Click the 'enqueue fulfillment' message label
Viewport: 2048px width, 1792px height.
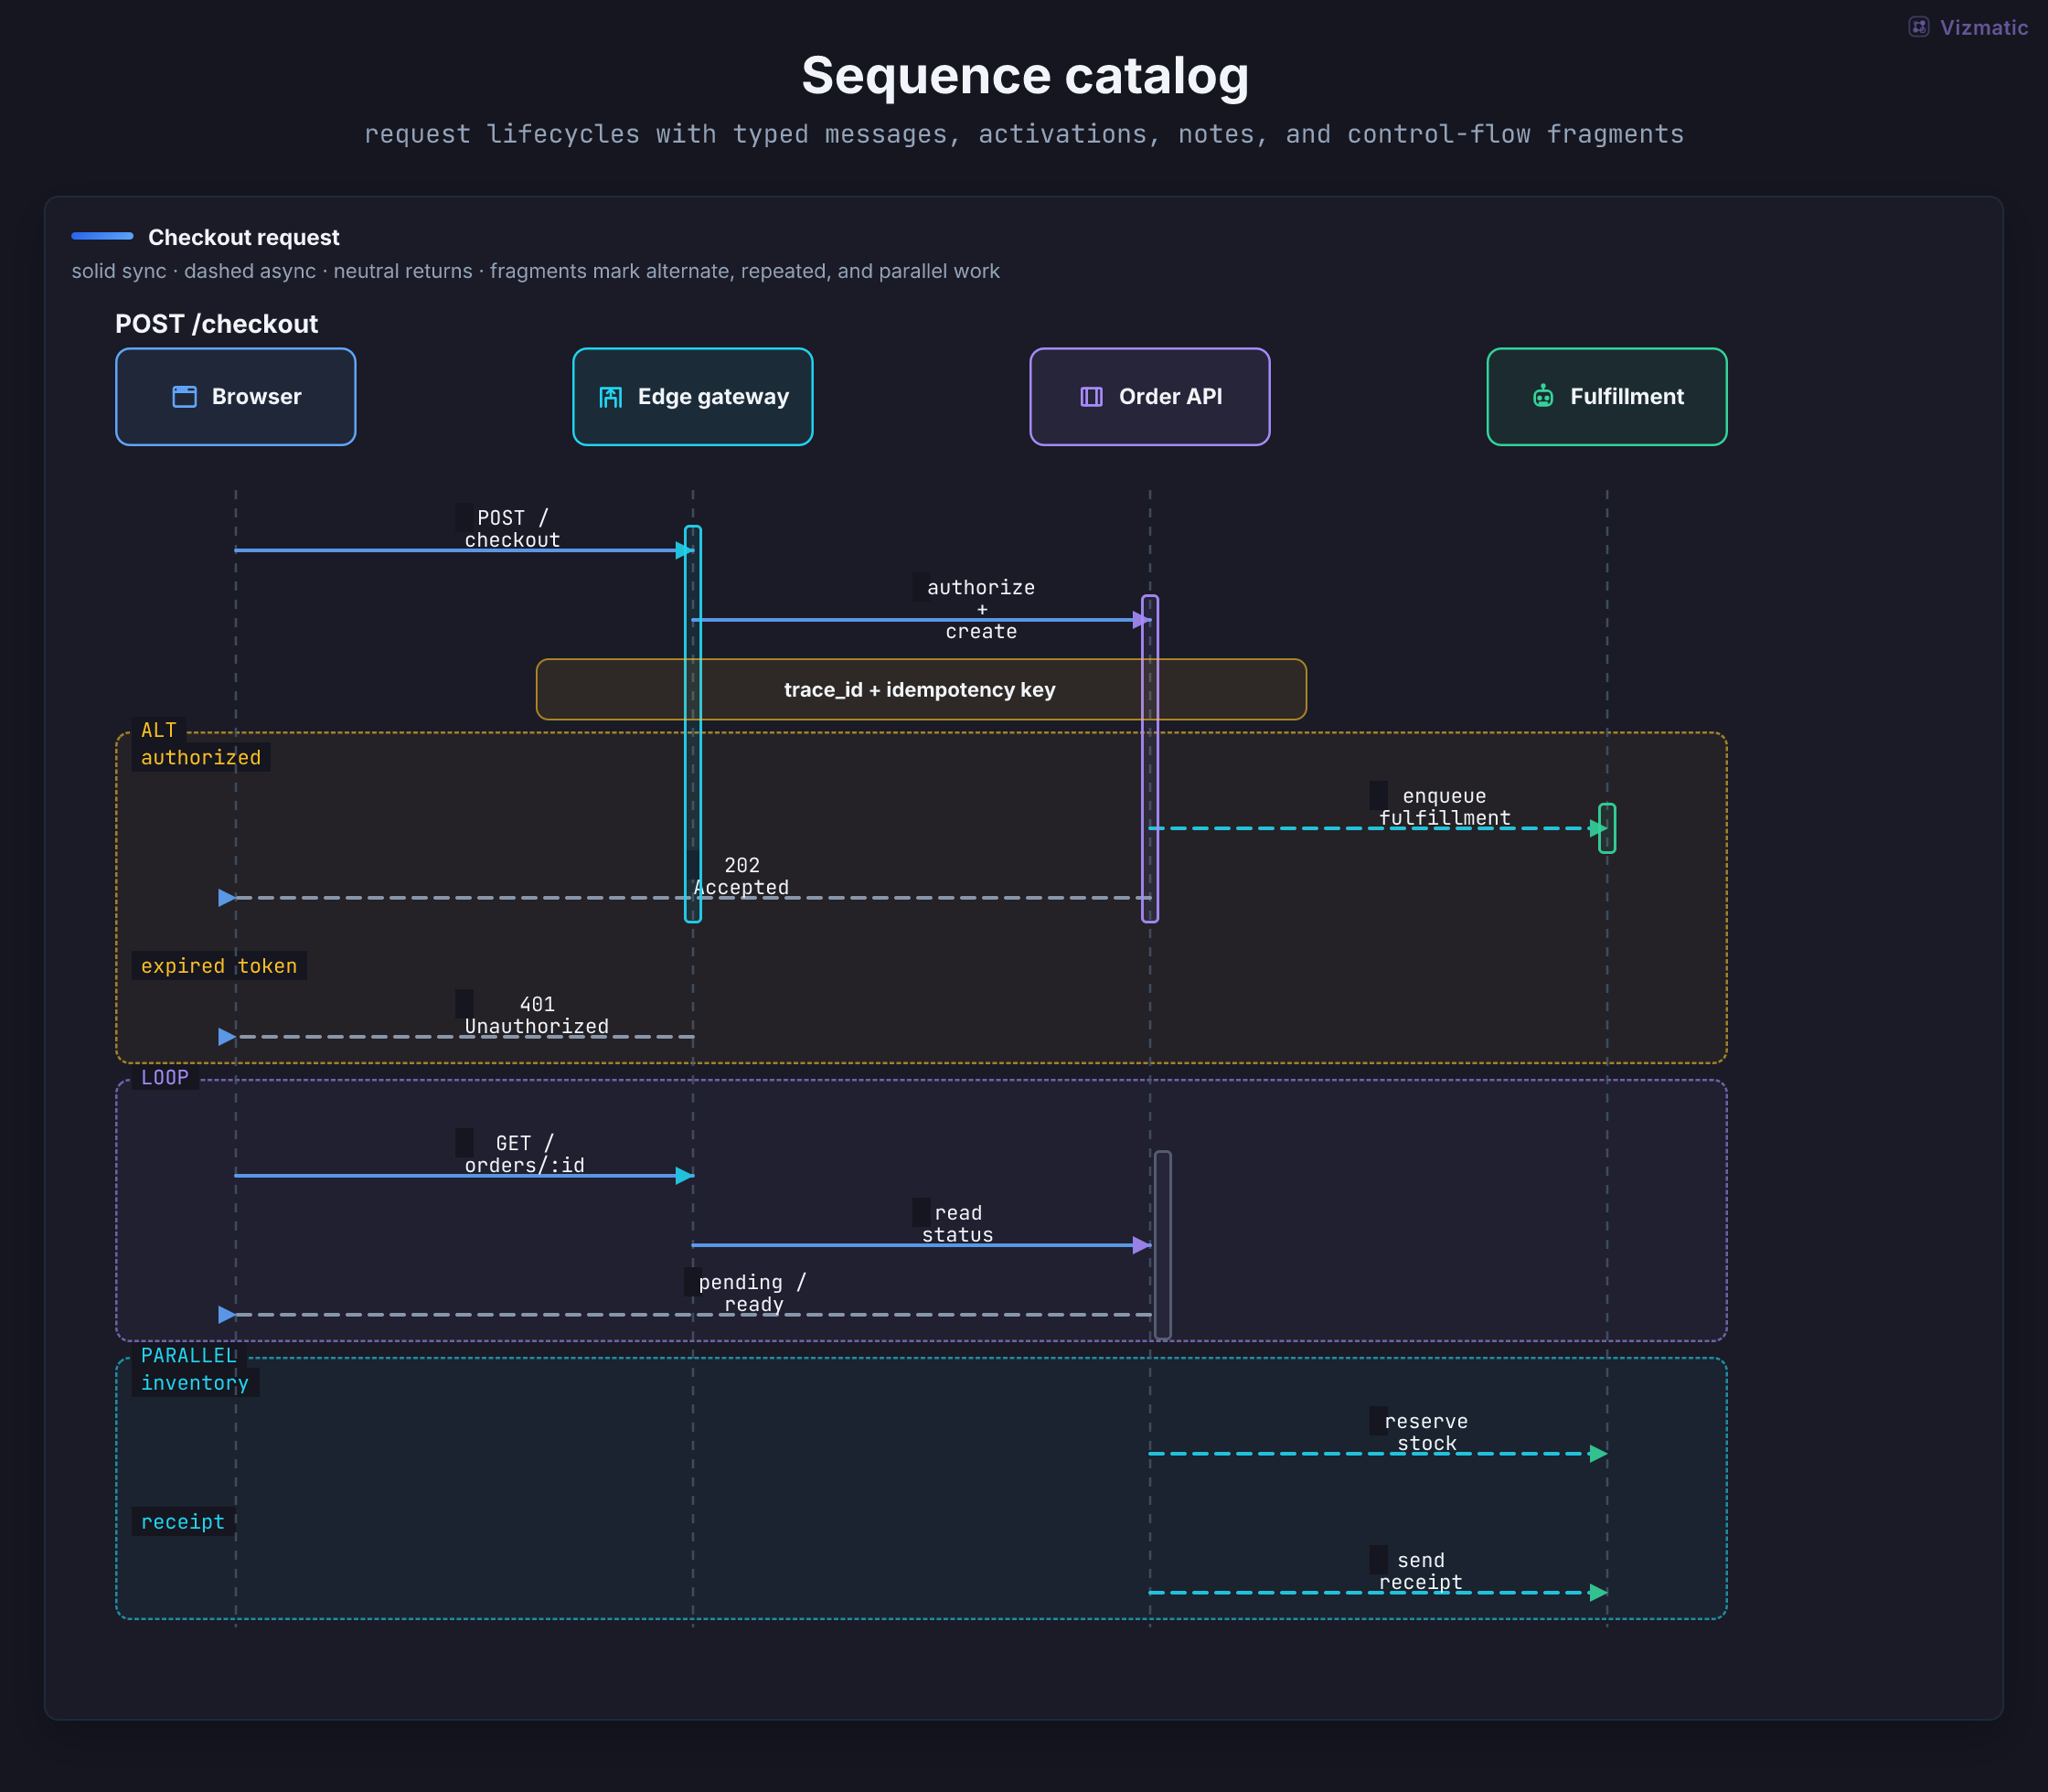coord(1444,807)
